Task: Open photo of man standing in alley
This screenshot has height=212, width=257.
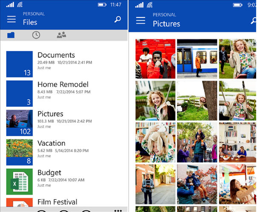Action: [x=155, y=184]
